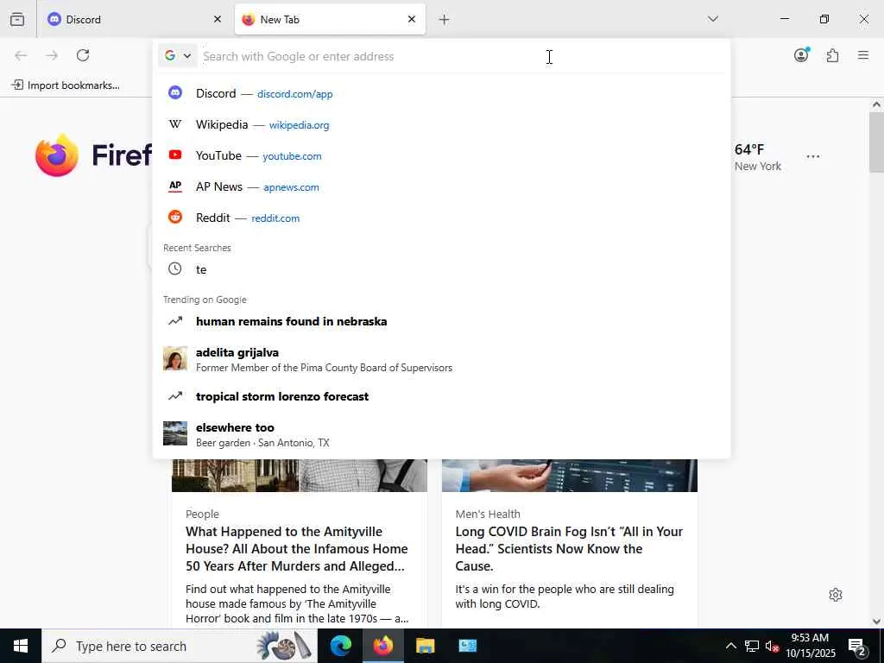Click the page vertical scrollbar thumb

pos(876,142)
